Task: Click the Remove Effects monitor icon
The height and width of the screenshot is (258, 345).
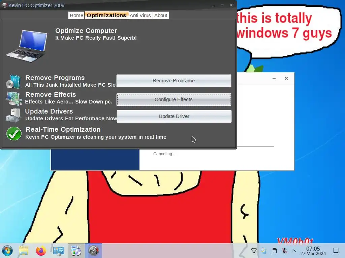Action: [x=14, y=98]
